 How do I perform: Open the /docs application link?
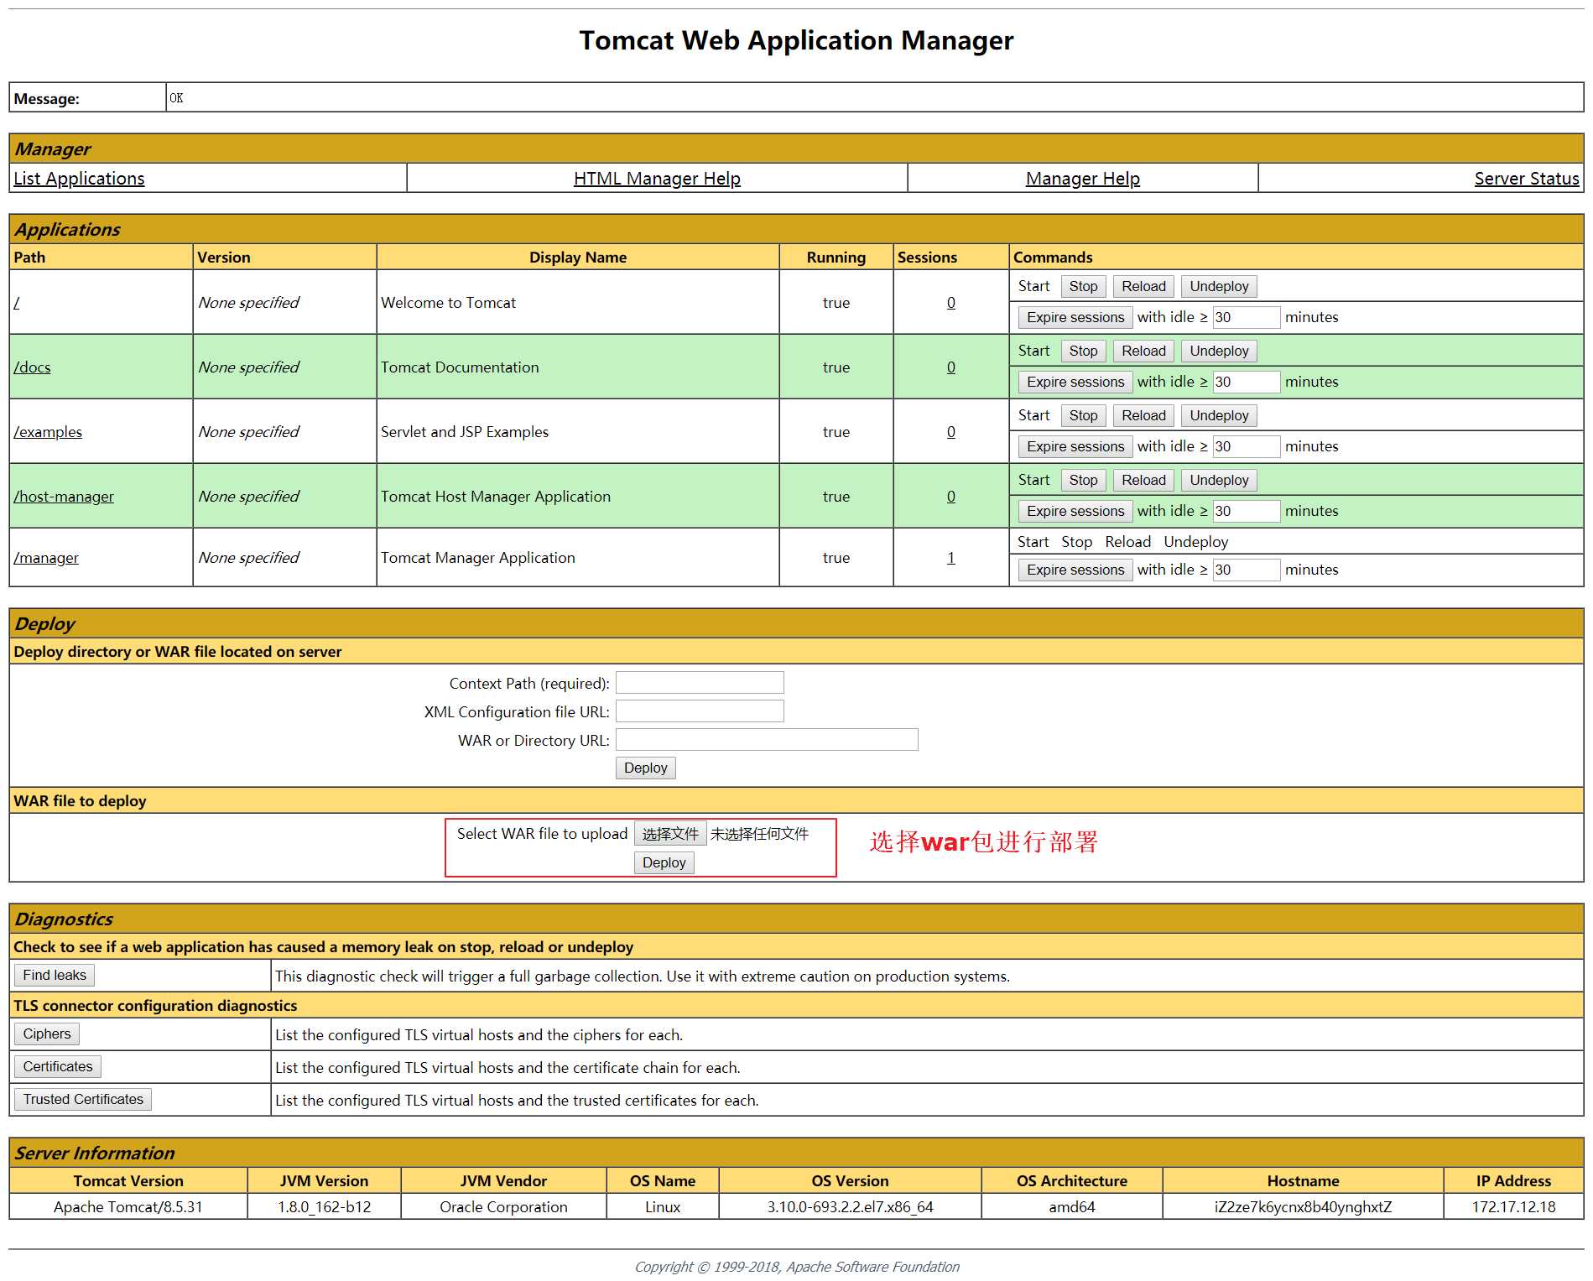[x=32, y=367]
